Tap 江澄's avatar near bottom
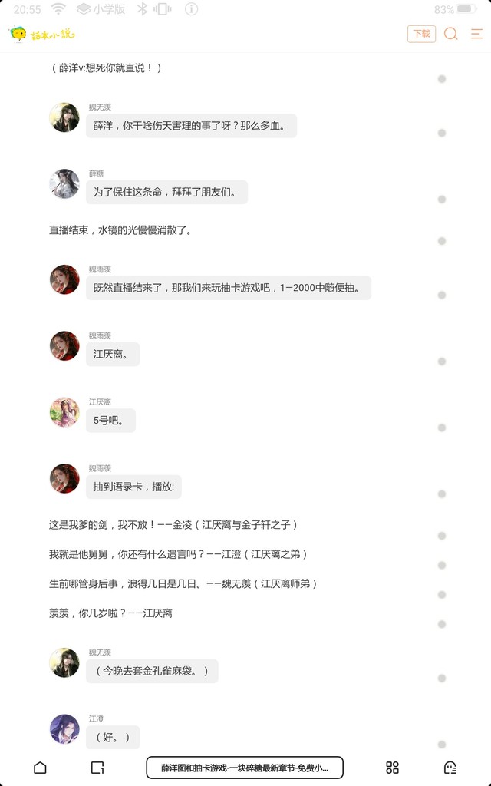Viewport: 491px width, 786px height. click(x=64, y=729)
